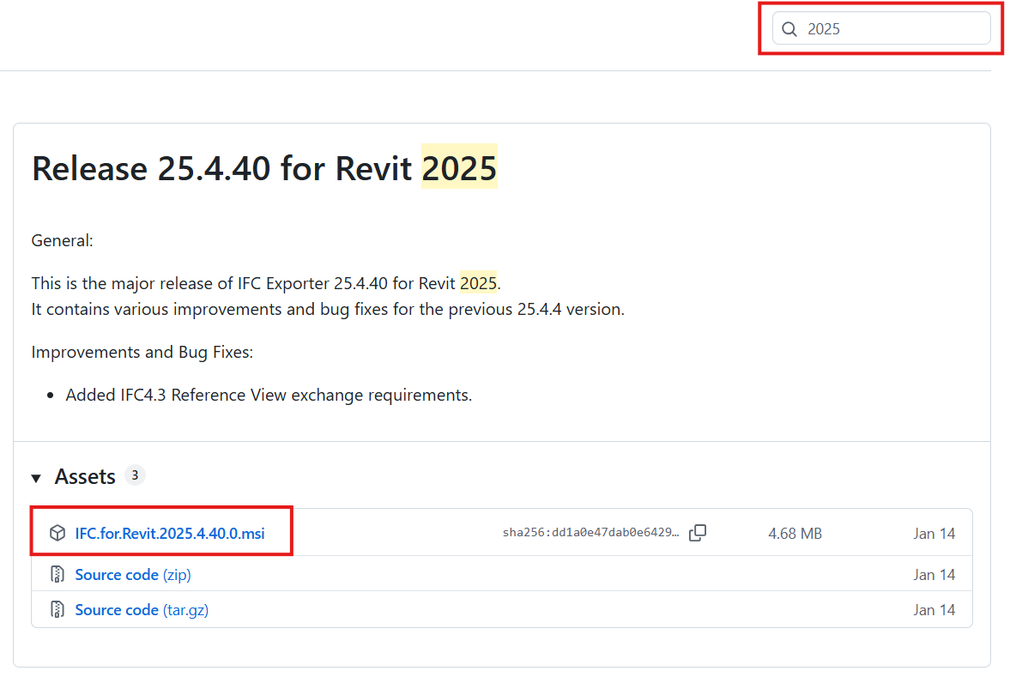
Task: Open the Release 25.4.40 for Revit 2025 title
Action: 264,167
